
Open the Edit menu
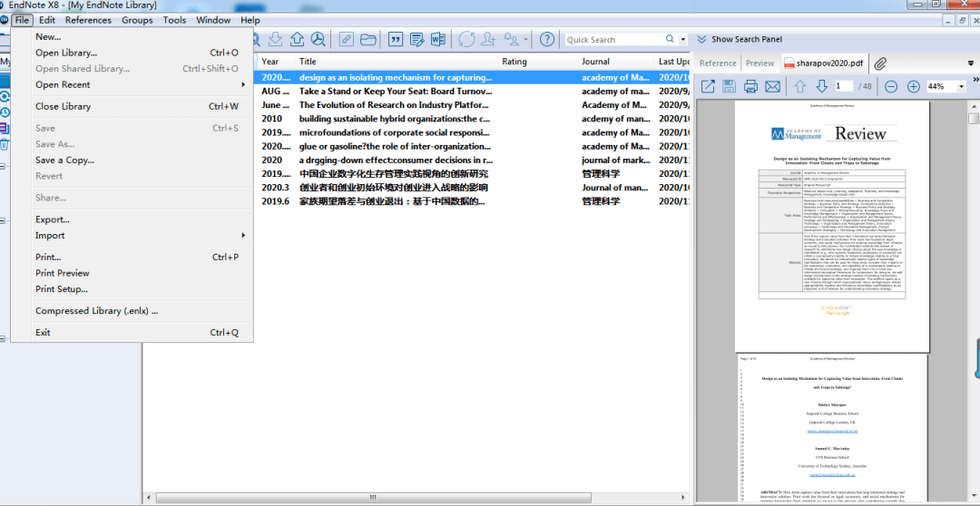pos(47,20)
